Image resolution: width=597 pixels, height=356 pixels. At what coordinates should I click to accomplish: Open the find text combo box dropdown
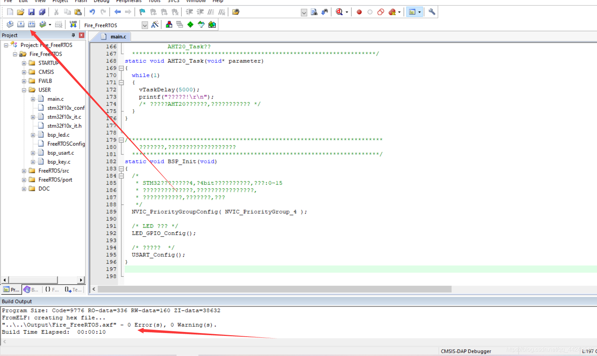click(x=304, y=13)
